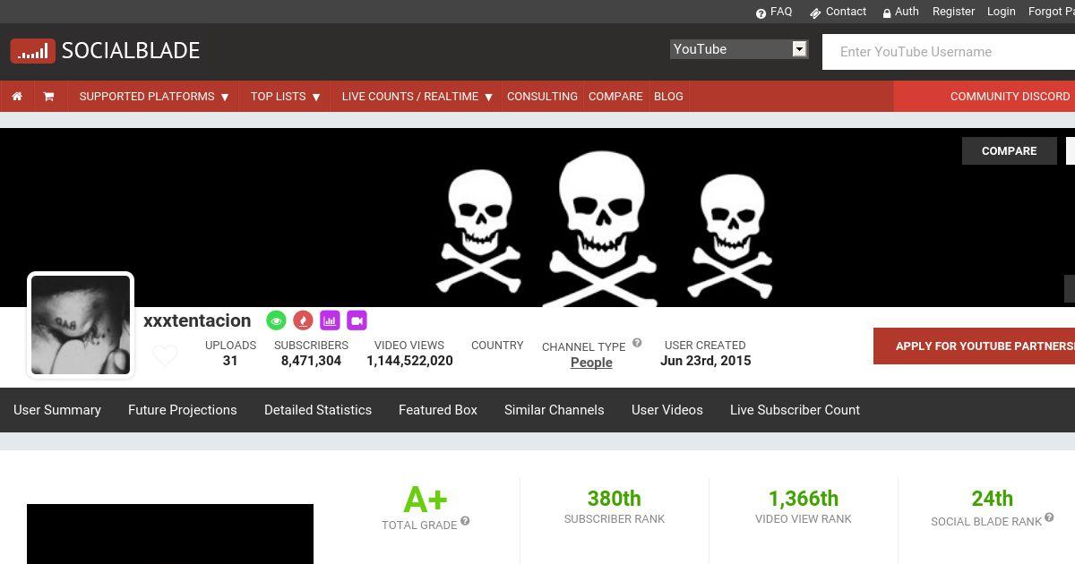This screenshot has height=564, width=1075.
Task: Click the purple video camera badge icon
Action: click(x=357, y=320)
